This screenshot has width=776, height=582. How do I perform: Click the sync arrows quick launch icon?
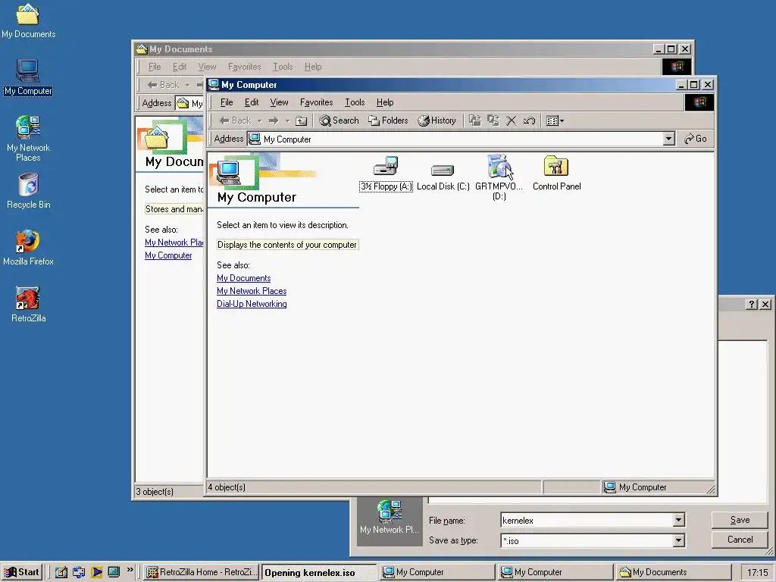coord(79,572)
